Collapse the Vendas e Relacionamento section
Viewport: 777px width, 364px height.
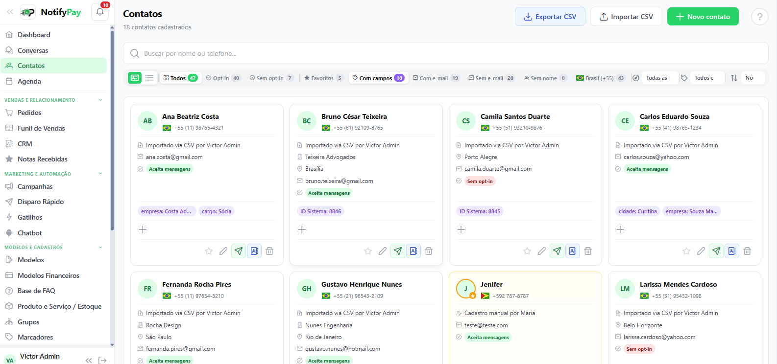pyautogui.click(x=100, y=100)
